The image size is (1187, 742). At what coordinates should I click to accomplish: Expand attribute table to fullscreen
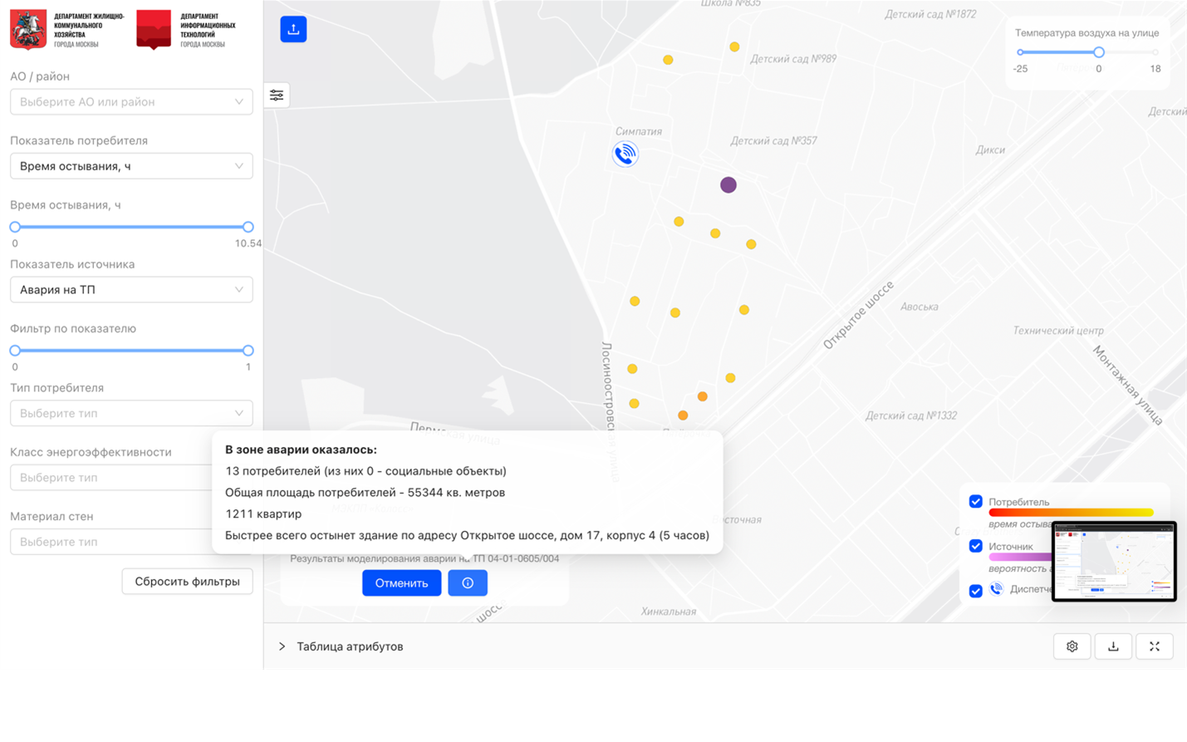[1155, 646]
